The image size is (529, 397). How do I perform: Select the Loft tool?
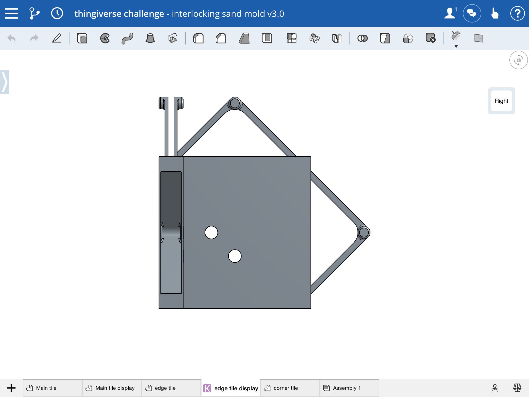pyautogui.click(x=150, y=38)
